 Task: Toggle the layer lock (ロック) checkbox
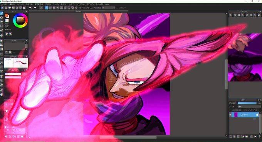click(255, 111)
